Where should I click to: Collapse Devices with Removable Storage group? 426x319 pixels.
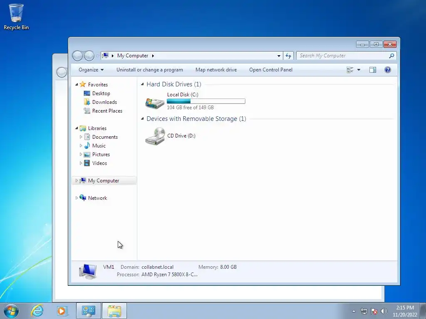click(142, 118)
